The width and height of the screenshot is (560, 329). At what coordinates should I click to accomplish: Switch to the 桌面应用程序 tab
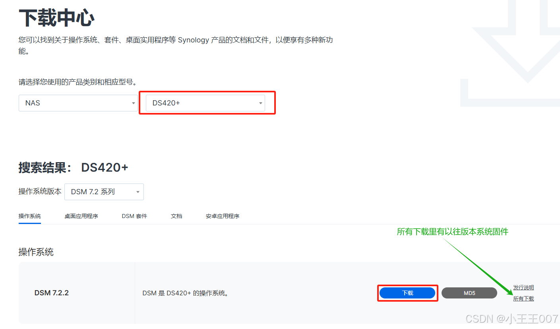click(x=81, y=216)
